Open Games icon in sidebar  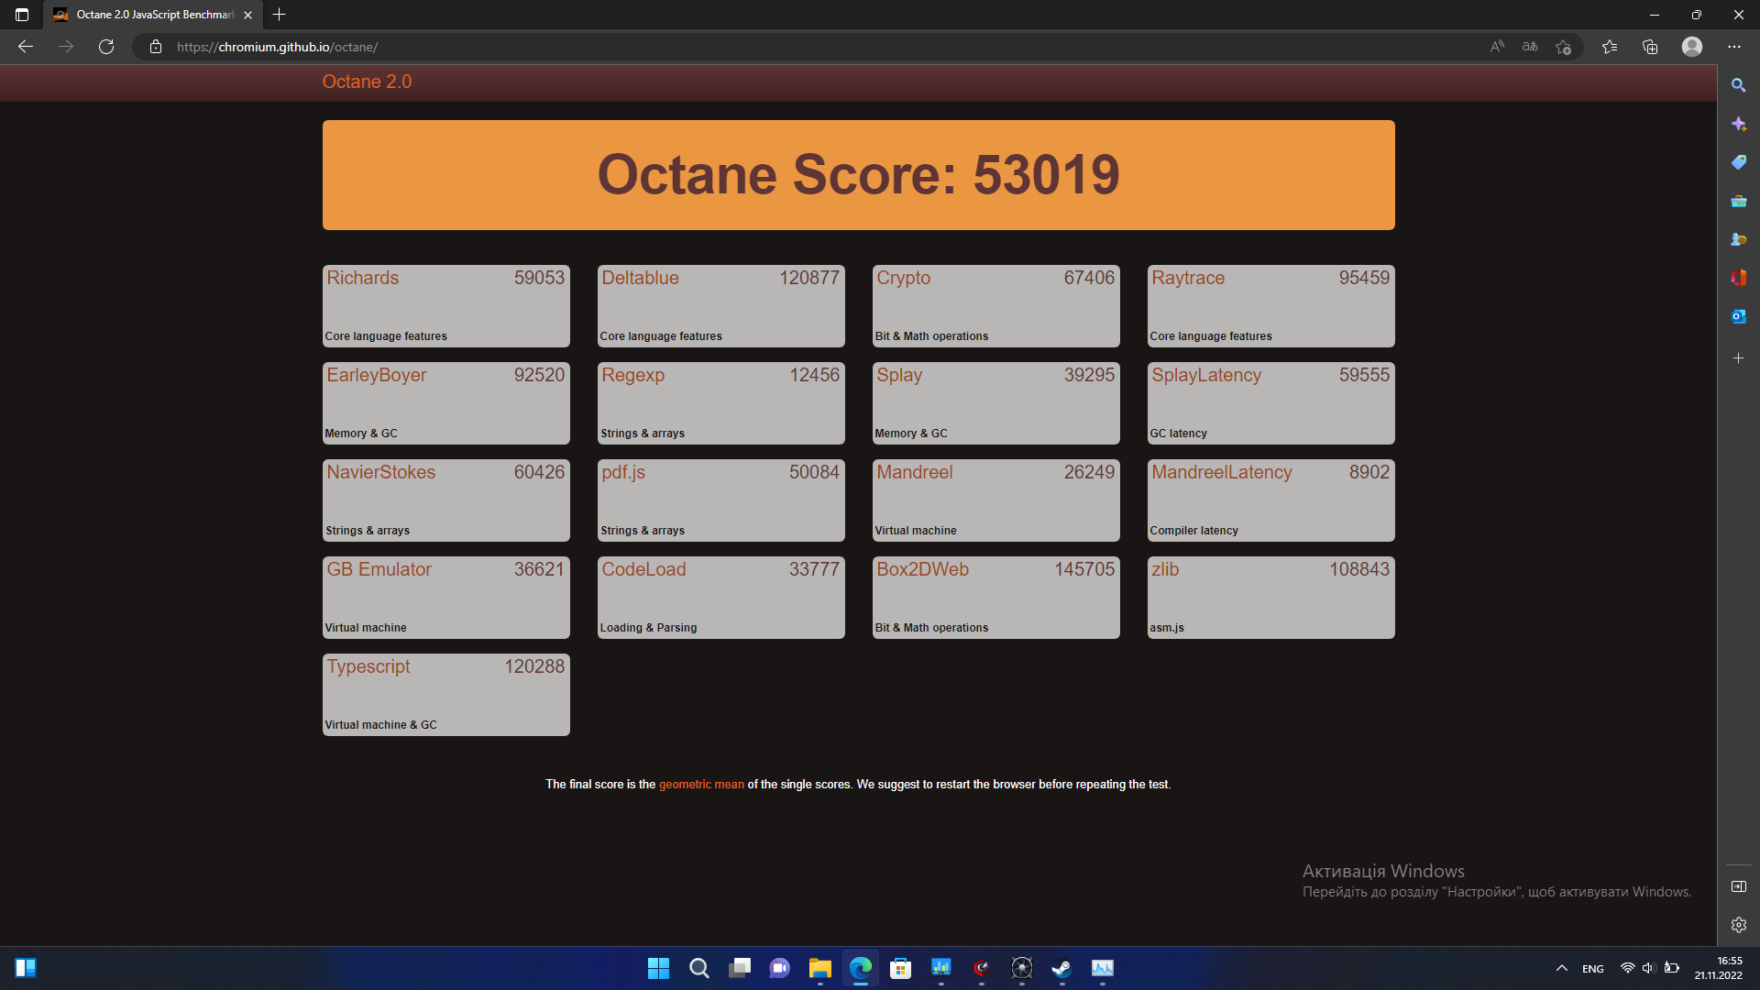[1739, 239]
